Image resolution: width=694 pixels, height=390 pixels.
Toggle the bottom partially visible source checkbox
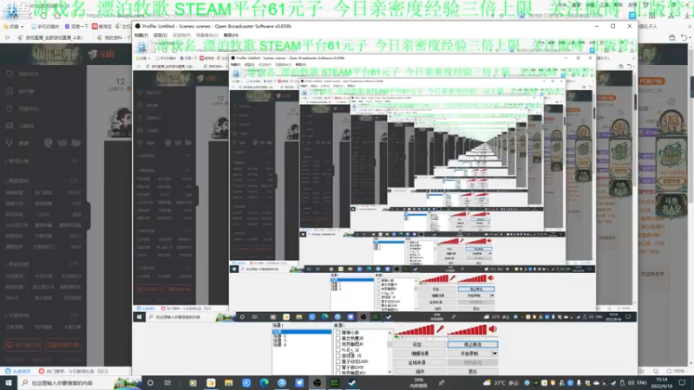click(338, 373)
